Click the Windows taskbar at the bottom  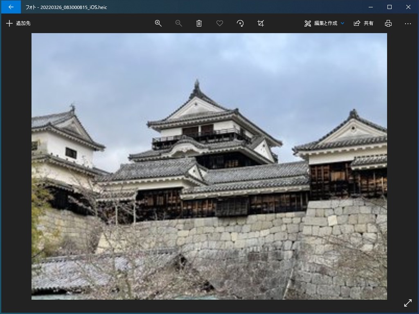[209, 312]
